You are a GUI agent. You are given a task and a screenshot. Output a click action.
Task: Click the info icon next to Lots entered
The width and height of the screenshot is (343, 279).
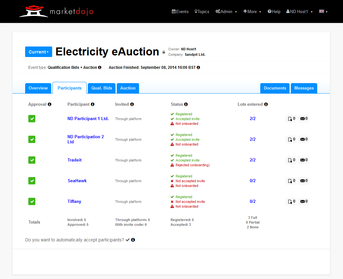[x=266, y=104]
